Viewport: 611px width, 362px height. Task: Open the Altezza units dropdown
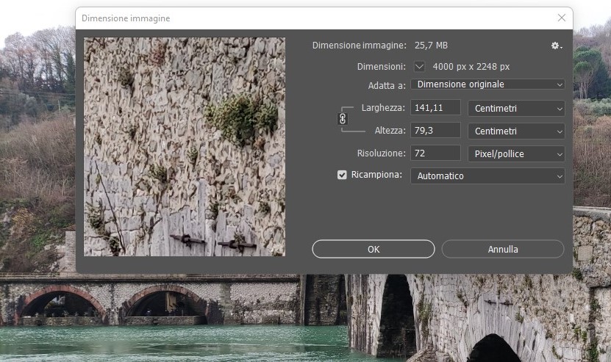(x=516, y=131)
